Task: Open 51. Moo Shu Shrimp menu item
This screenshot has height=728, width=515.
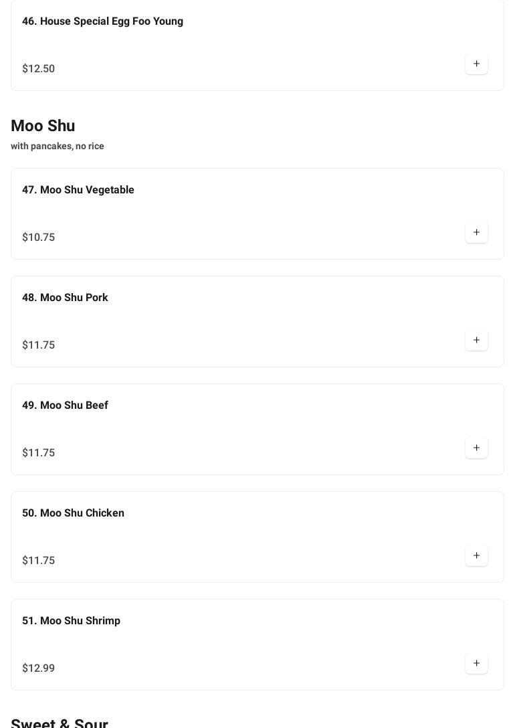Action: (x=71, y=621)
